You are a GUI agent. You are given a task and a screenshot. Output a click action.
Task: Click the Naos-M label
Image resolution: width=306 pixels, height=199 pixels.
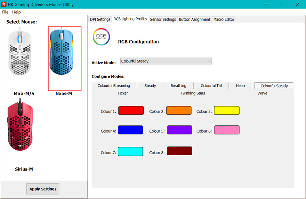[64, 93]
